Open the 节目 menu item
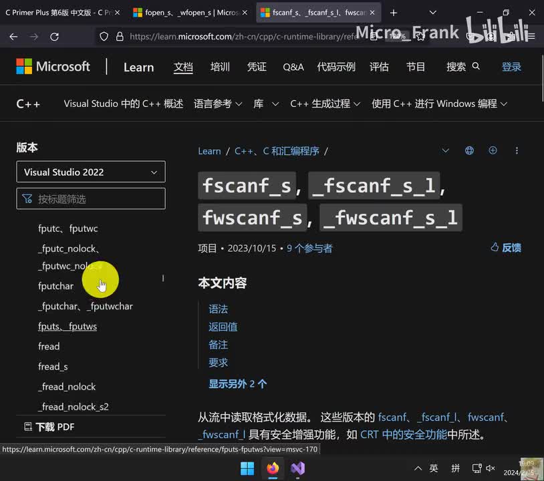The height and width of the screenshot is (481, 544). click(x=416, y=67)
